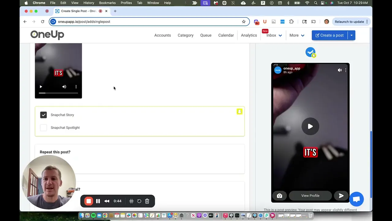Open Finder from the Dock

tap(81, 216)
